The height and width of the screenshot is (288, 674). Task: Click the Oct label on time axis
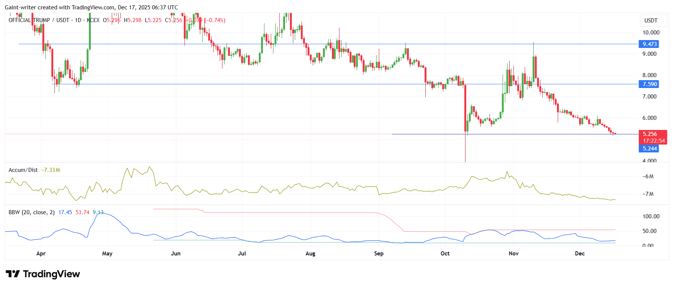445,254
